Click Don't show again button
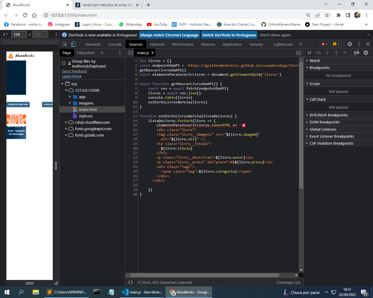The image size is (373, 298). tap(275, 35)
